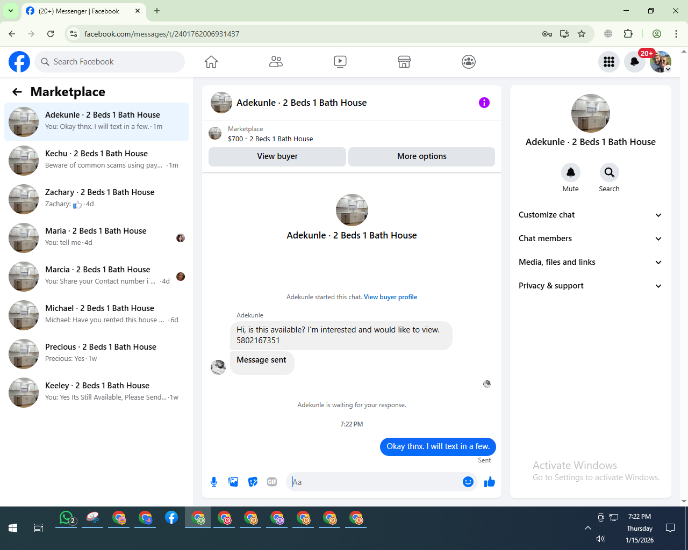Open the Facebook app icon in taskbar
The height and width of the screenshot is (550, 688).
coord(171,518)
